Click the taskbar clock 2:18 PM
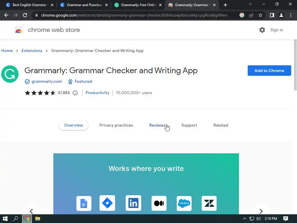Image resolution: width=297 pixels, height=223 pixels. click(x=271, y=219)
